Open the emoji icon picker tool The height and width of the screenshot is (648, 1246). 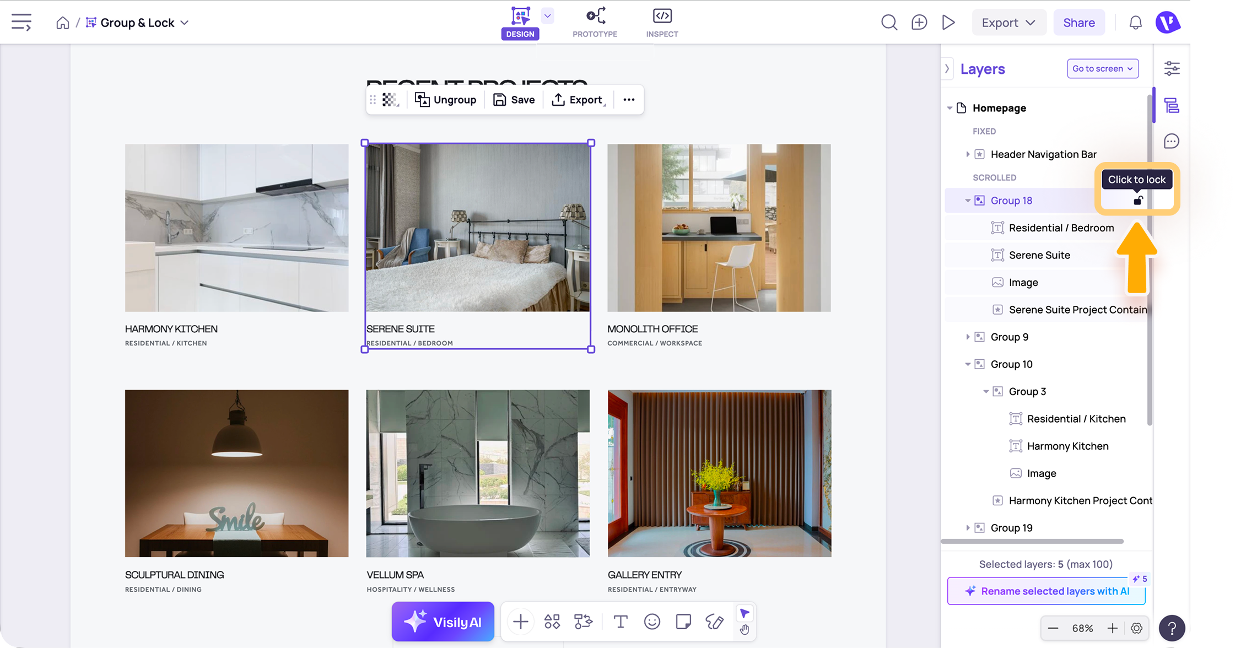[652, 622]
